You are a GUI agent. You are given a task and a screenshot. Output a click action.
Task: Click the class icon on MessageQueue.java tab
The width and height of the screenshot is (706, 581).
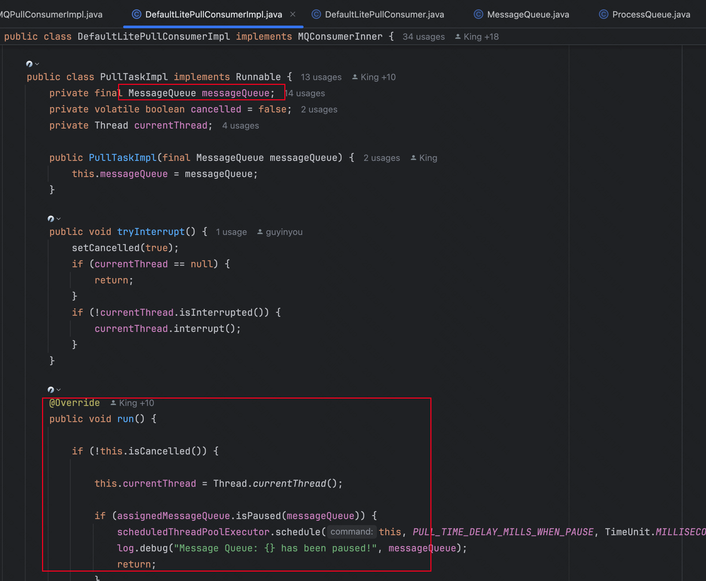[x=478, y=14]
